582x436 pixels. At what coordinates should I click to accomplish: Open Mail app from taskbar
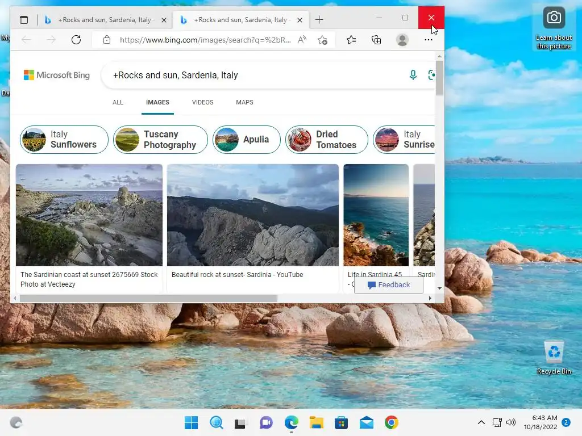(367, 422)
